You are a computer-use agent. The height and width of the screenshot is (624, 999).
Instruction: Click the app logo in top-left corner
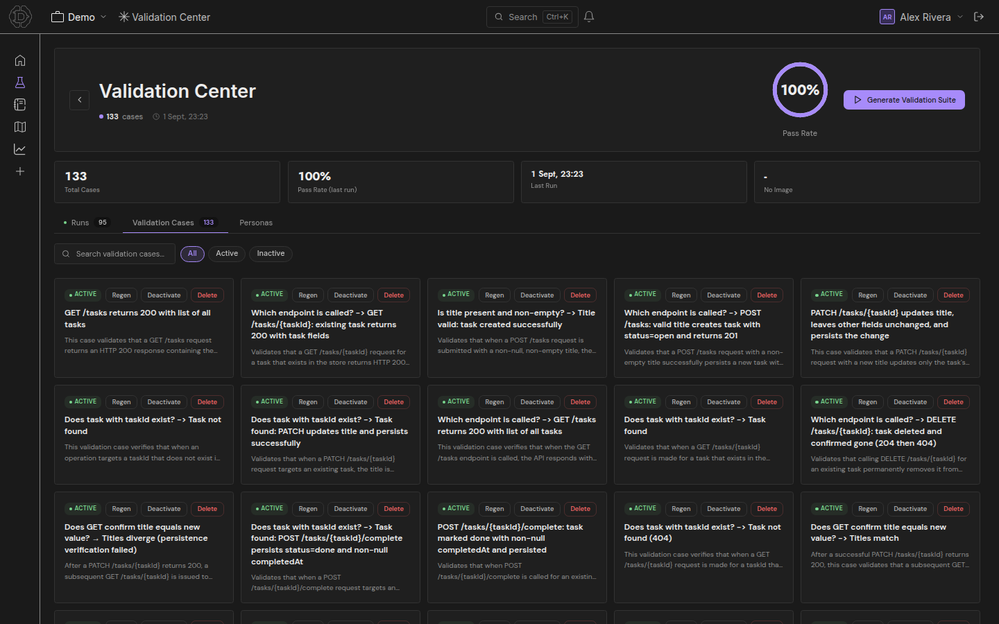pyautogui.click(x=20, y=17)
